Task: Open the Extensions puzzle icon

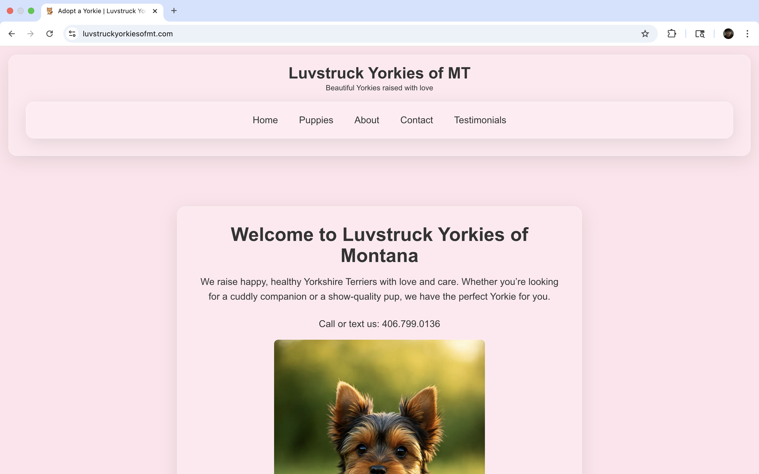Action: coord(672,33)
